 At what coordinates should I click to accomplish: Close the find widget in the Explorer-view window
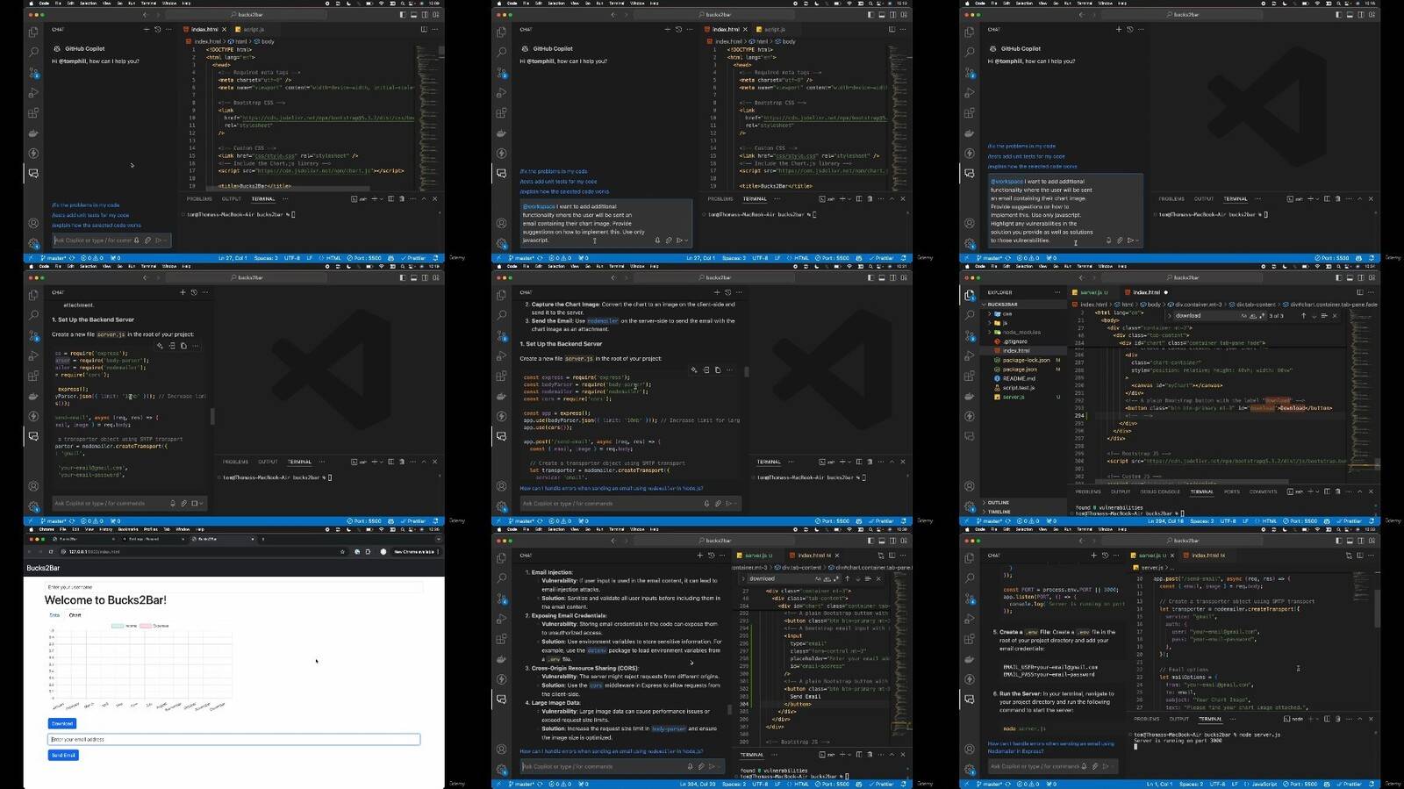point(1335,315)
